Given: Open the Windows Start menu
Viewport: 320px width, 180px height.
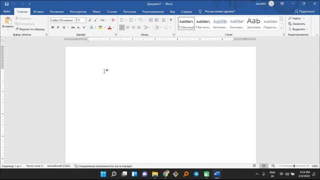Looking at the screenshot, I should click(x=103, y=174).
